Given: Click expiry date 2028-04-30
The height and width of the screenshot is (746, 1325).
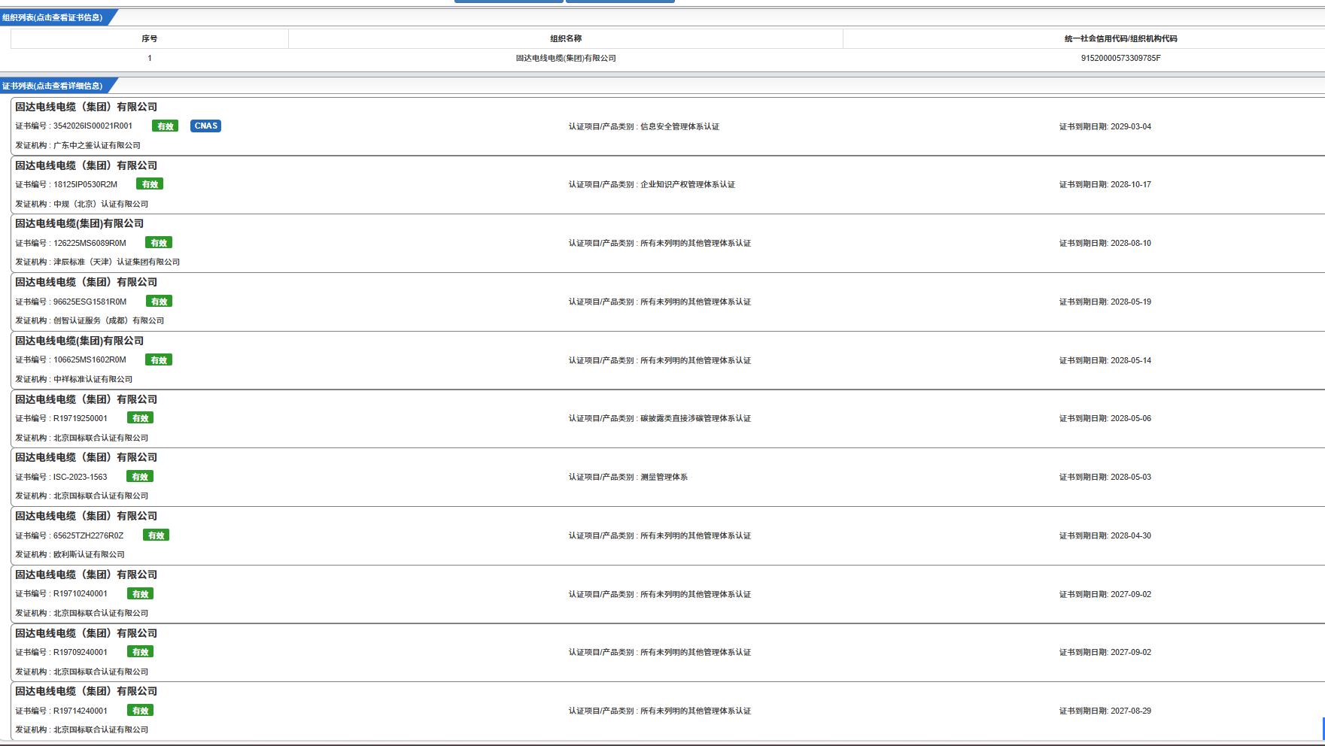Looking at the screenshot, I should tap(1131, 535).
